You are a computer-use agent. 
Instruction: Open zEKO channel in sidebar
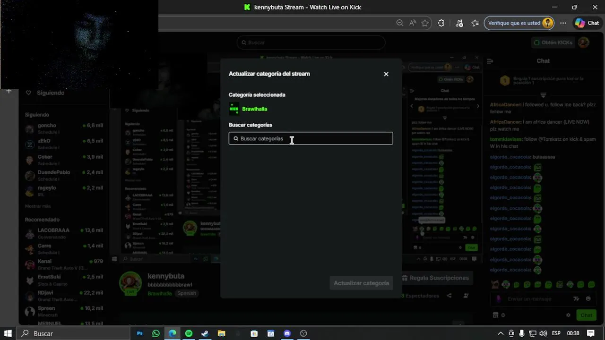(64, 144)
